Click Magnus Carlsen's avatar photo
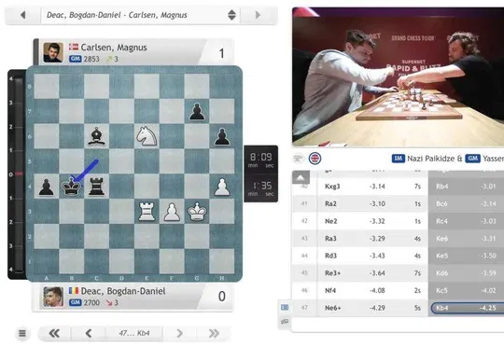This screenshot has height=347, width=504. [53, 52]
